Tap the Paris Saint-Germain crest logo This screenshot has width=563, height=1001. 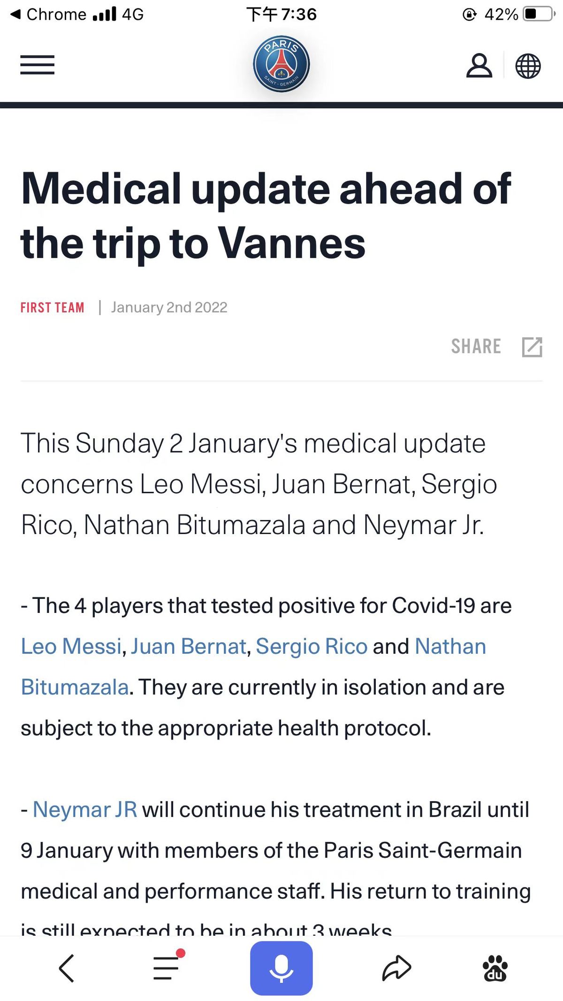click(281, 64)
